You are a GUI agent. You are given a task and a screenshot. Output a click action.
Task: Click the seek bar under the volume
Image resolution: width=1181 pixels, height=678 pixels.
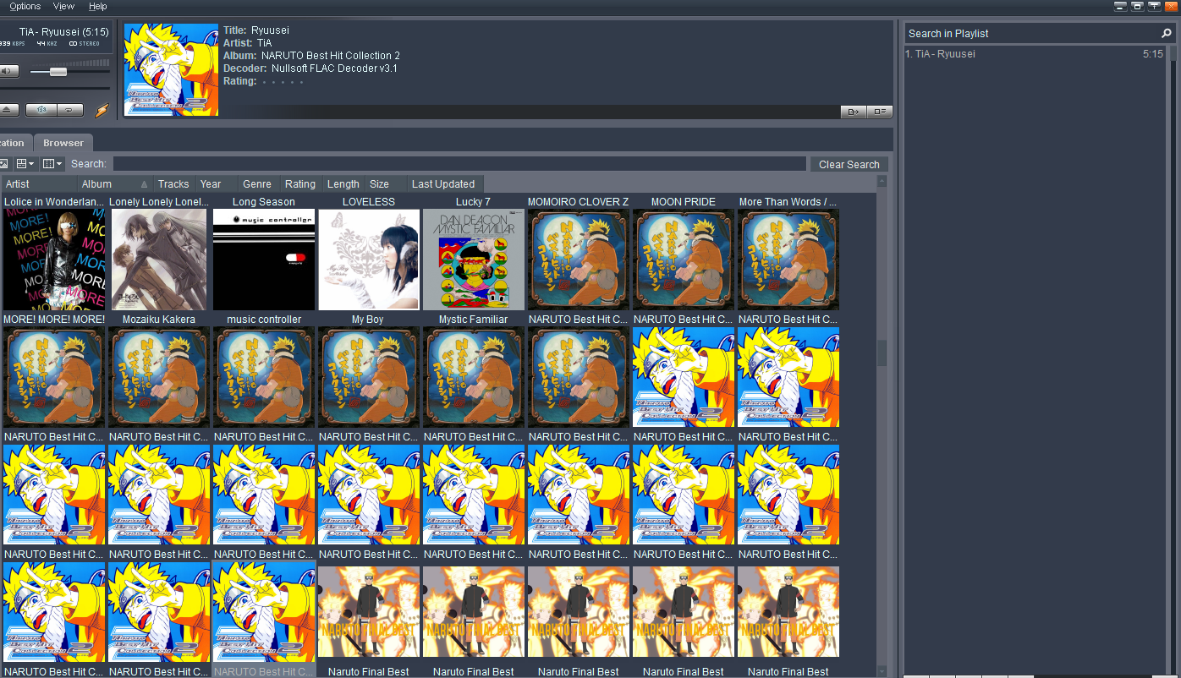coord(55,88)
